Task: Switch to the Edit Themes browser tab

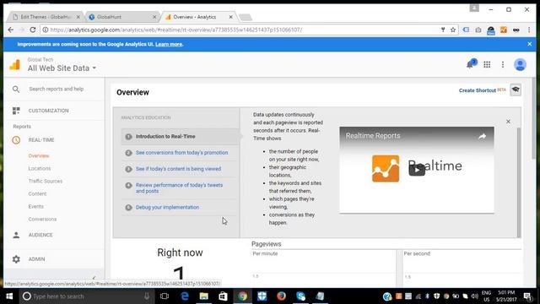Action: pyautogui.click(x=46, y=17)
